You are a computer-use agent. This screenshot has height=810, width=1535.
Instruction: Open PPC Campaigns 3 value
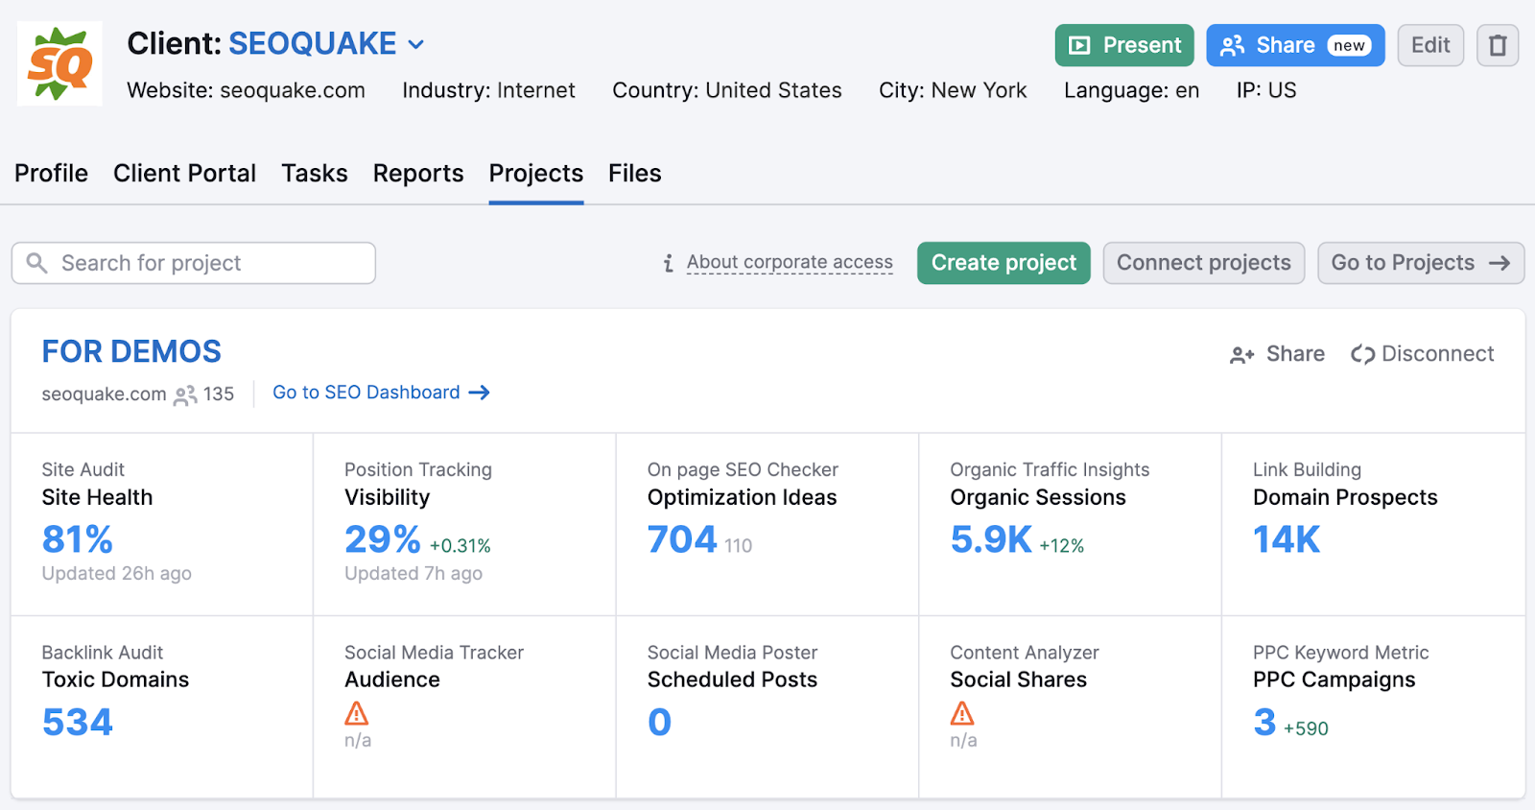1264,722
